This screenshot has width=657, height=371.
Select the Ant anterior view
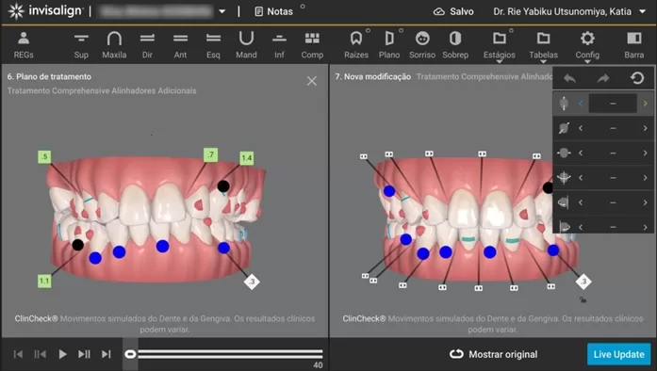180,45
